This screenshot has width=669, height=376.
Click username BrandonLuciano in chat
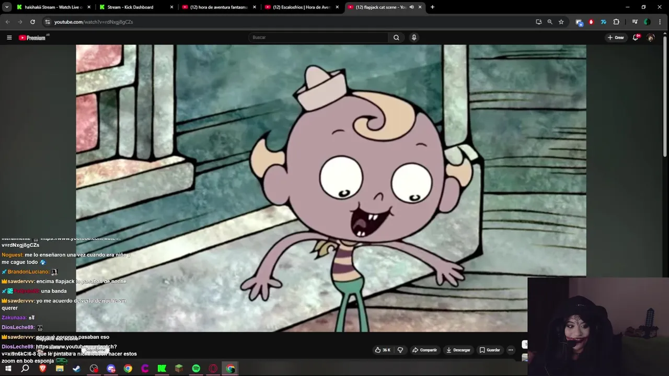pos(28,272)
